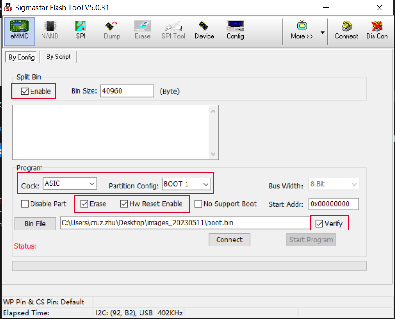Viewport: 395px width, 319px height.
Task: Open the Clock ASIC dropdown
Action: 70,184
